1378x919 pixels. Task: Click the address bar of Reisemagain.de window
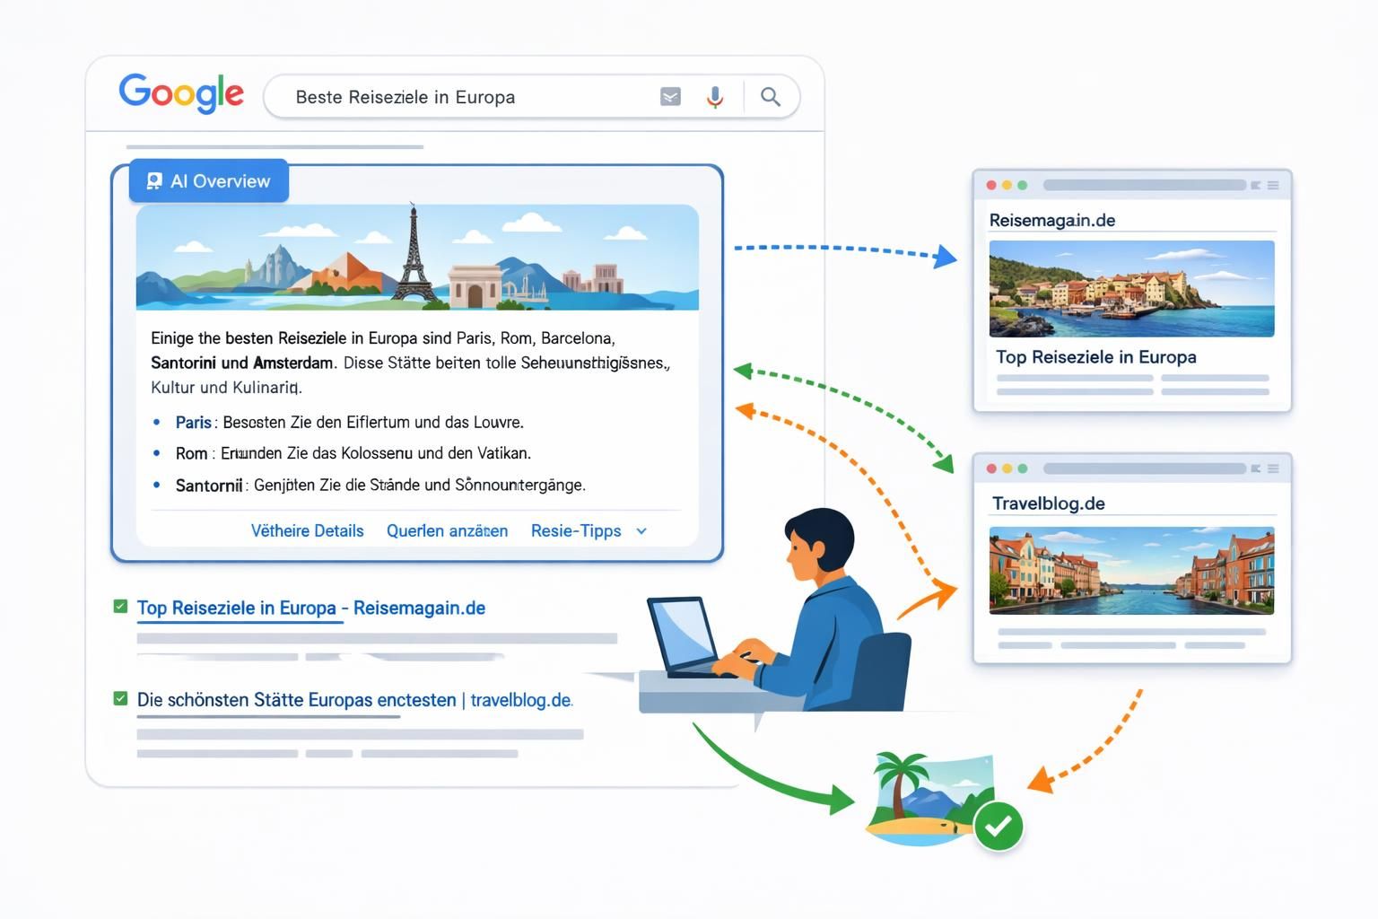(1145, 185)
